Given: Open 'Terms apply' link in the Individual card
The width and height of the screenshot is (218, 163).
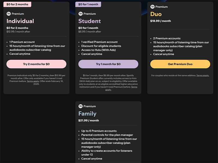Looking at the screenshot, I should click(x=33, y=81).
